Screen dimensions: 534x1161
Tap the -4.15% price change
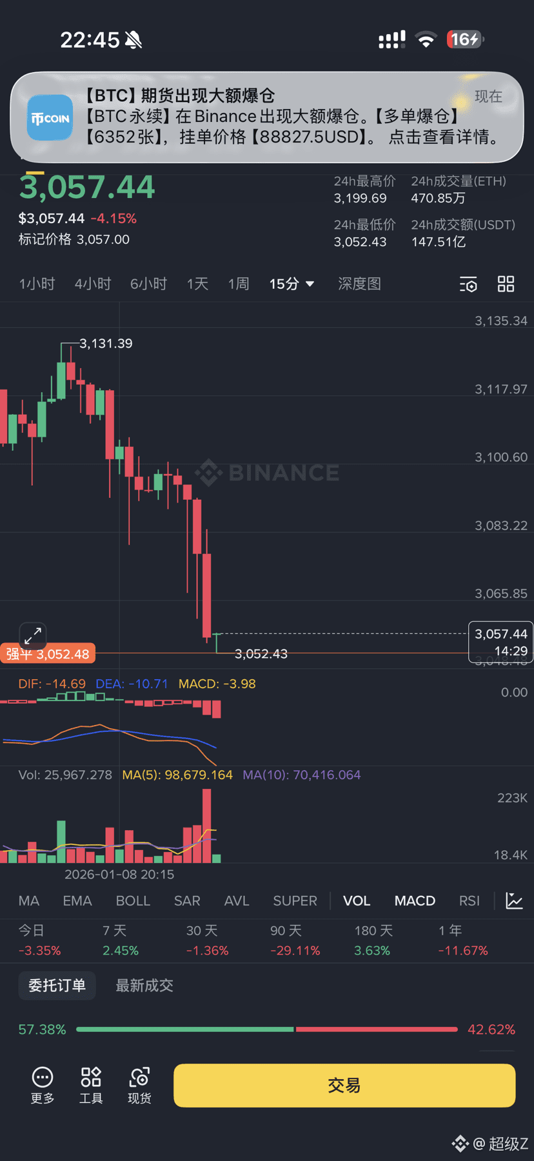114,219
